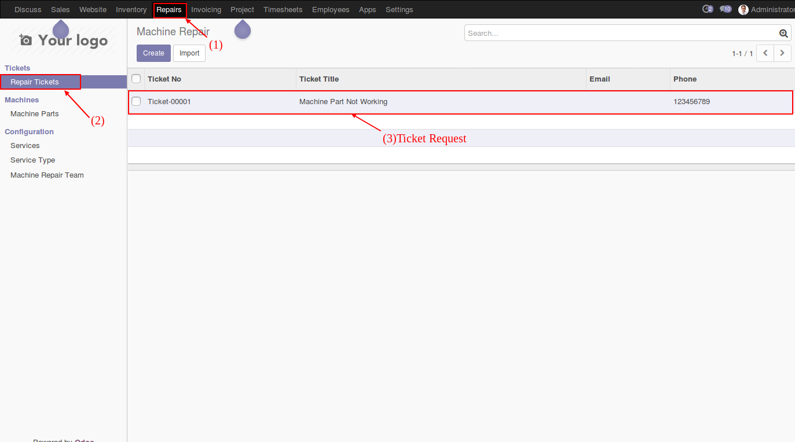The width and height of the screenshot is (795, 442).
Task: Open the Apps menu
Action: 368,9
